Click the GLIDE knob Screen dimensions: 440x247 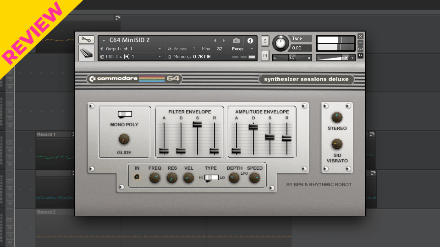tap(124, 139)
